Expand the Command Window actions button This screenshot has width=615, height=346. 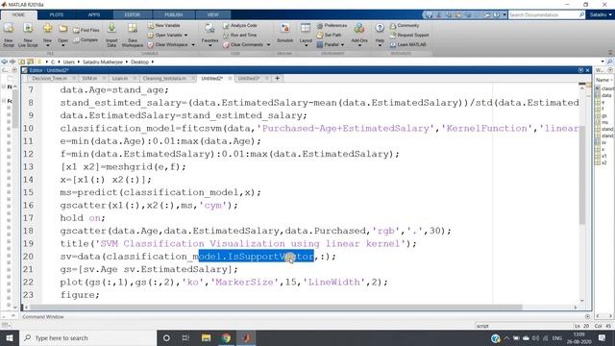pos(587,316)
